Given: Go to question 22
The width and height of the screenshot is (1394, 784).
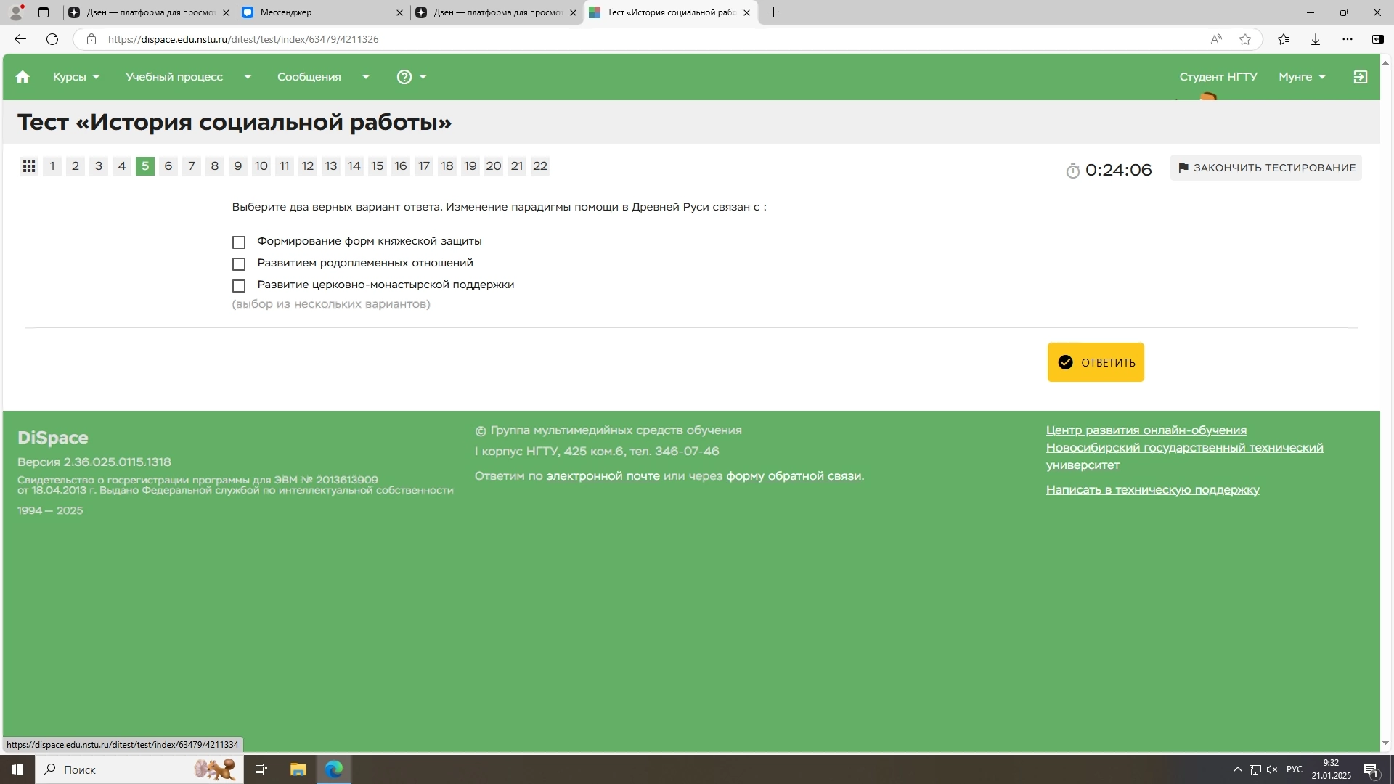Looking at the screenshot, I should tap(540, 166).
